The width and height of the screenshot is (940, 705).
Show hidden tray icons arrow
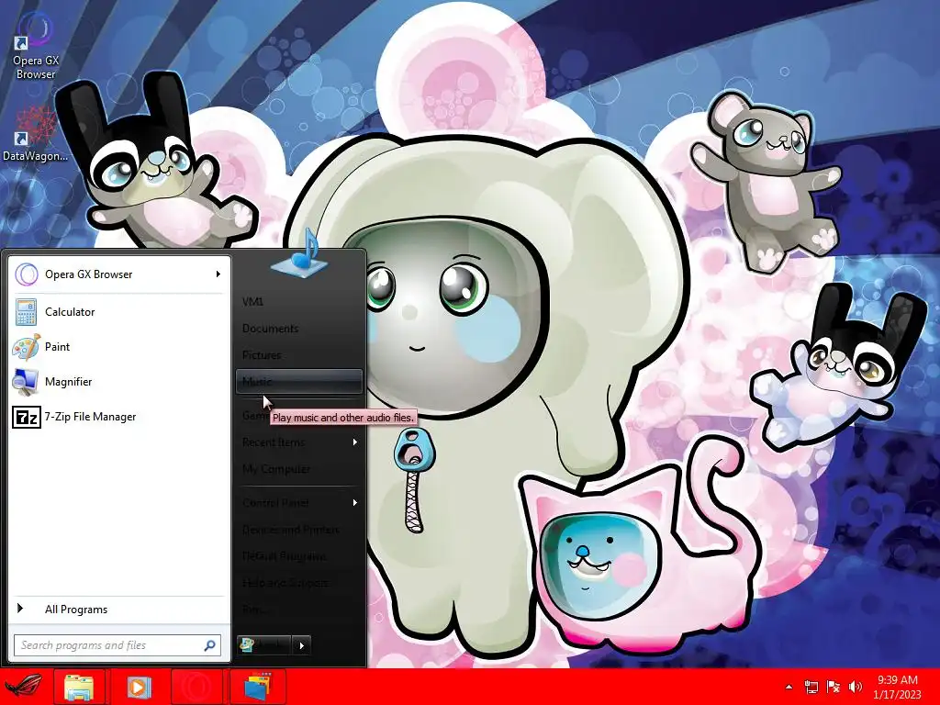pyautogui.click(x=789, y=687)
